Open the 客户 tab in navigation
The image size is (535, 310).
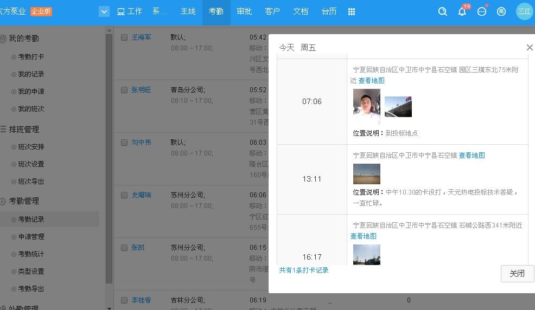pyautogui.click(x=272, y=11)
